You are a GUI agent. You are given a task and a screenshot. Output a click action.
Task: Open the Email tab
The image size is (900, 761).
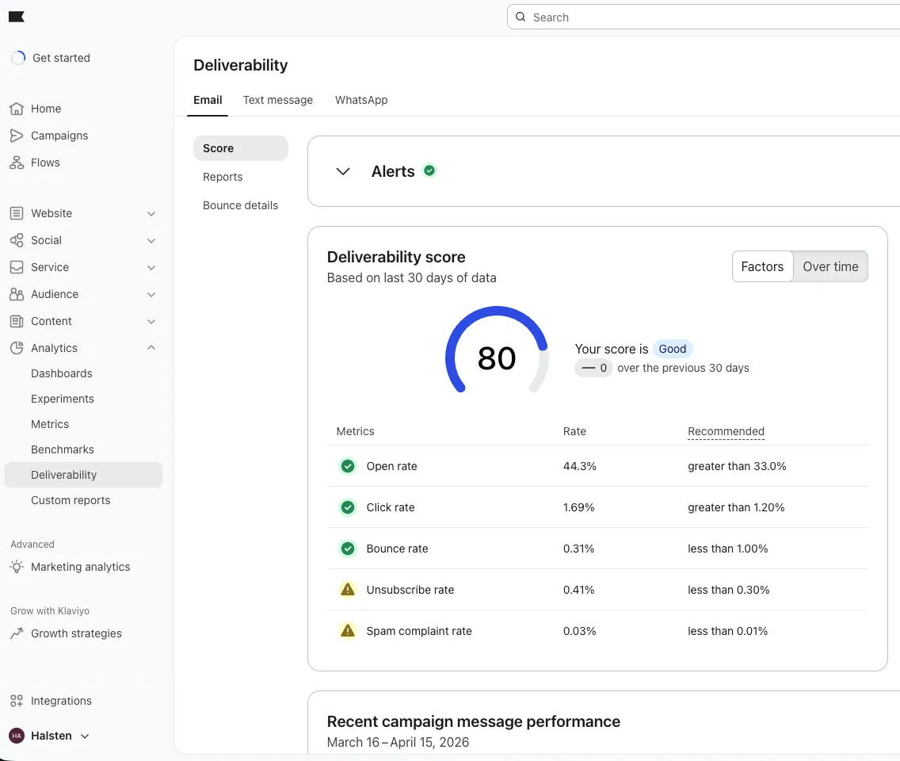pyautogui.click(x=208, y=100)
